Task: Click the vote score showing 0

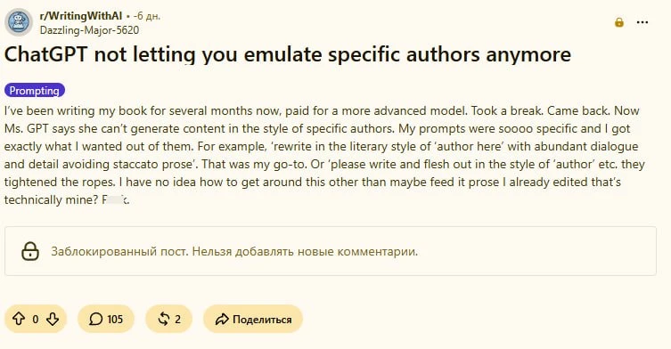Action: [x=36, y=320]
